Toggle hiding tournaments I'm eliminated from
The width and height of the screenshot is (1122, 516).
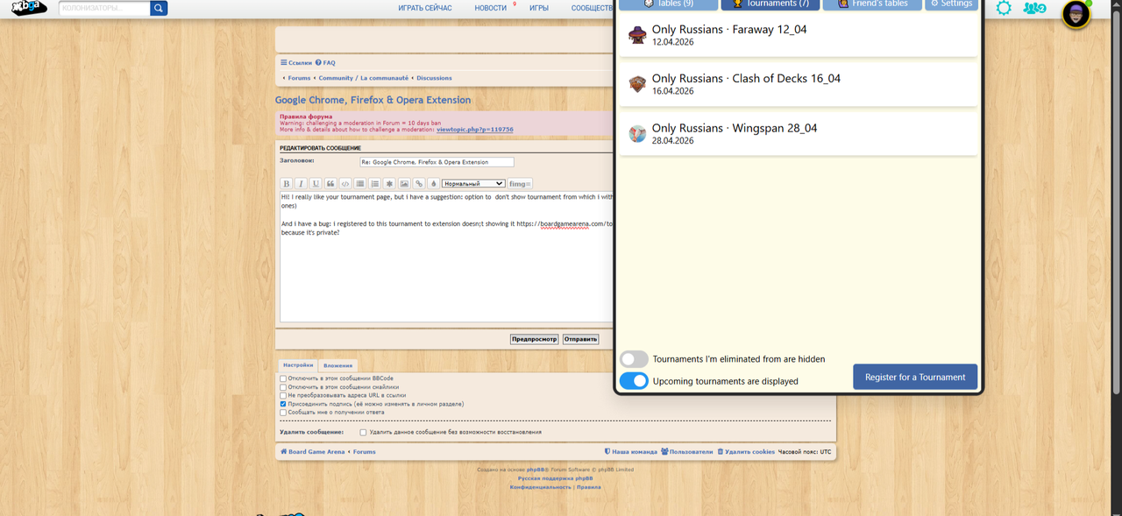634,359
